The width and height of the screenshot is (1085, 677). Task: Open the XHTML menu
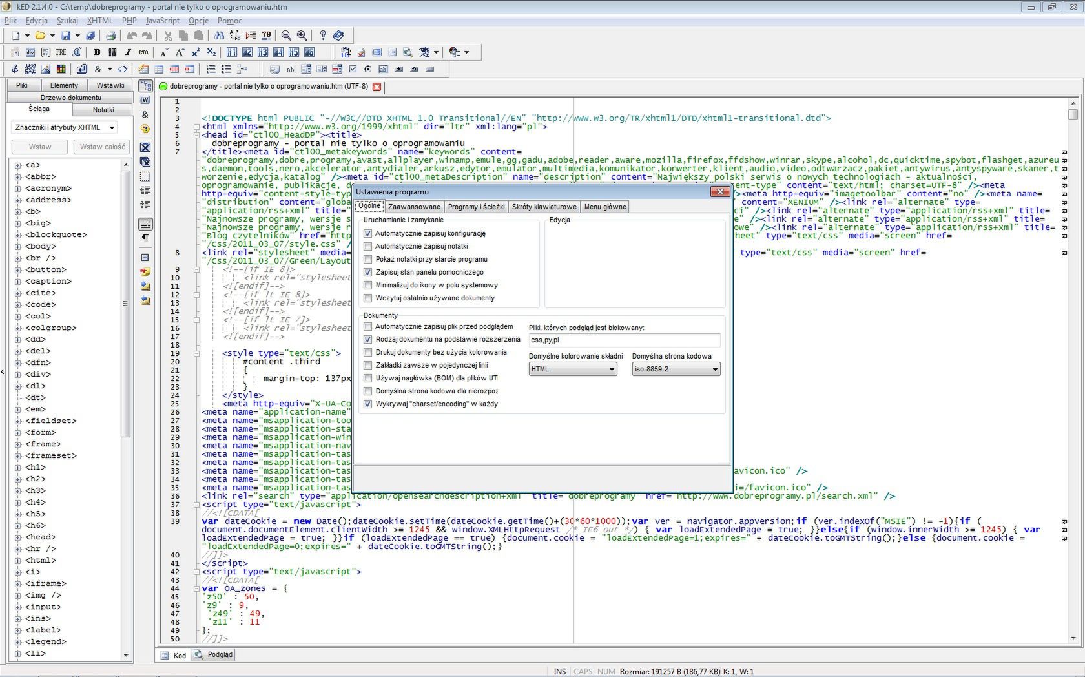pos(99,21)
